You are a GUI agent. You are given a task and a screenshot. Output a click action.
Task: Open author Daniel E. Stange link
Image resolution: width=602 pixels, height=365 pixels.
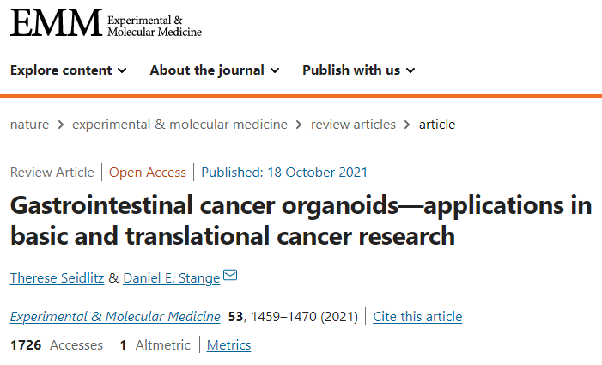171,278
